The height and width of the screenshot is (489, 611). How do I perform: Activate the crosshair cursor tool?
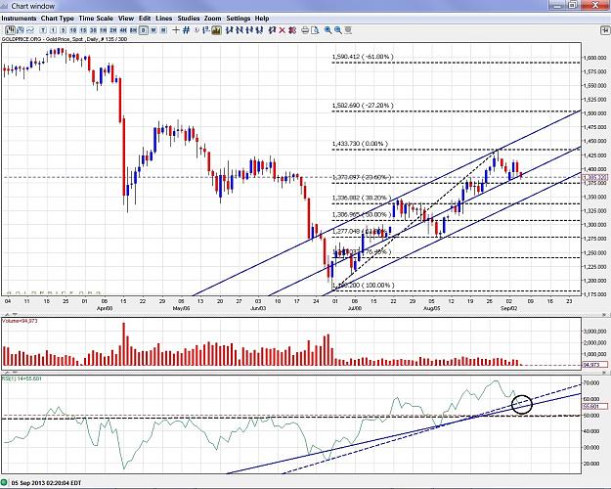176,30
